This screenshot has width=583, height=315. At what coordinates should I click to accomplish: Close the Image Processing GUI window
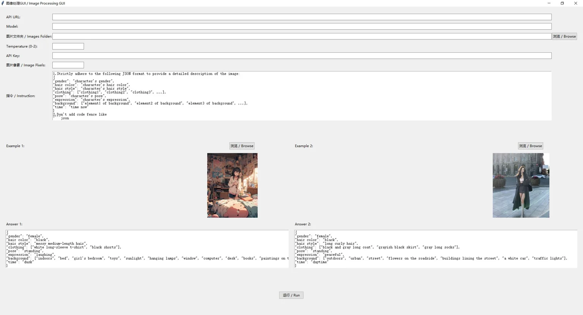click(x=575, y=3)
